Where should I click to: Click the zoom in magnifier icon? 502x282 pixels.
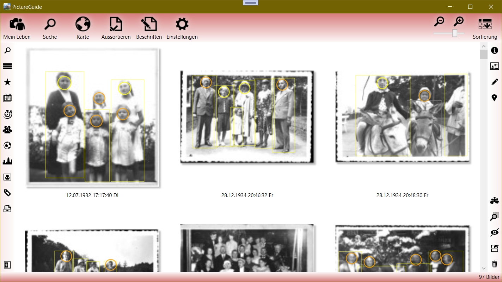click(x=458, y=22)
